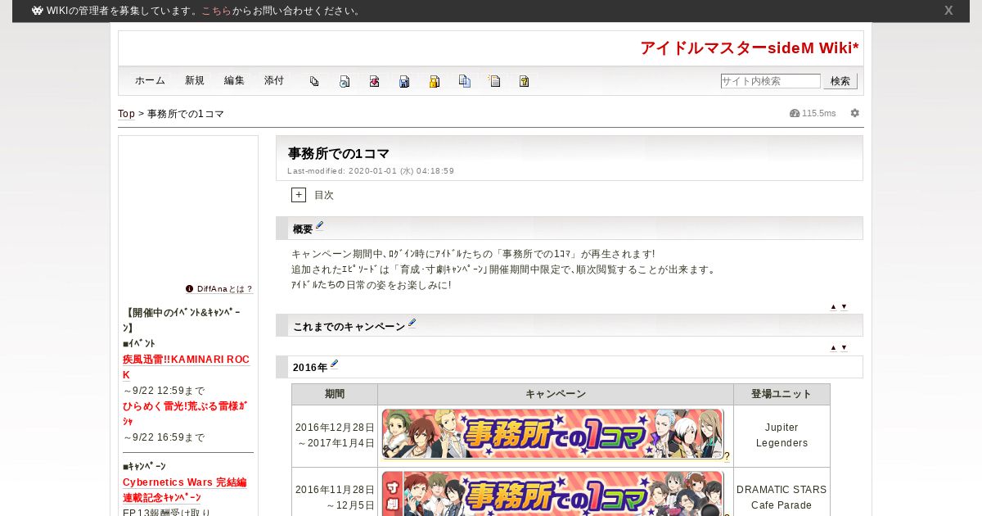
Task: Click the 事務所での1コマ breadcrumb text
Action: pos(186,114)
